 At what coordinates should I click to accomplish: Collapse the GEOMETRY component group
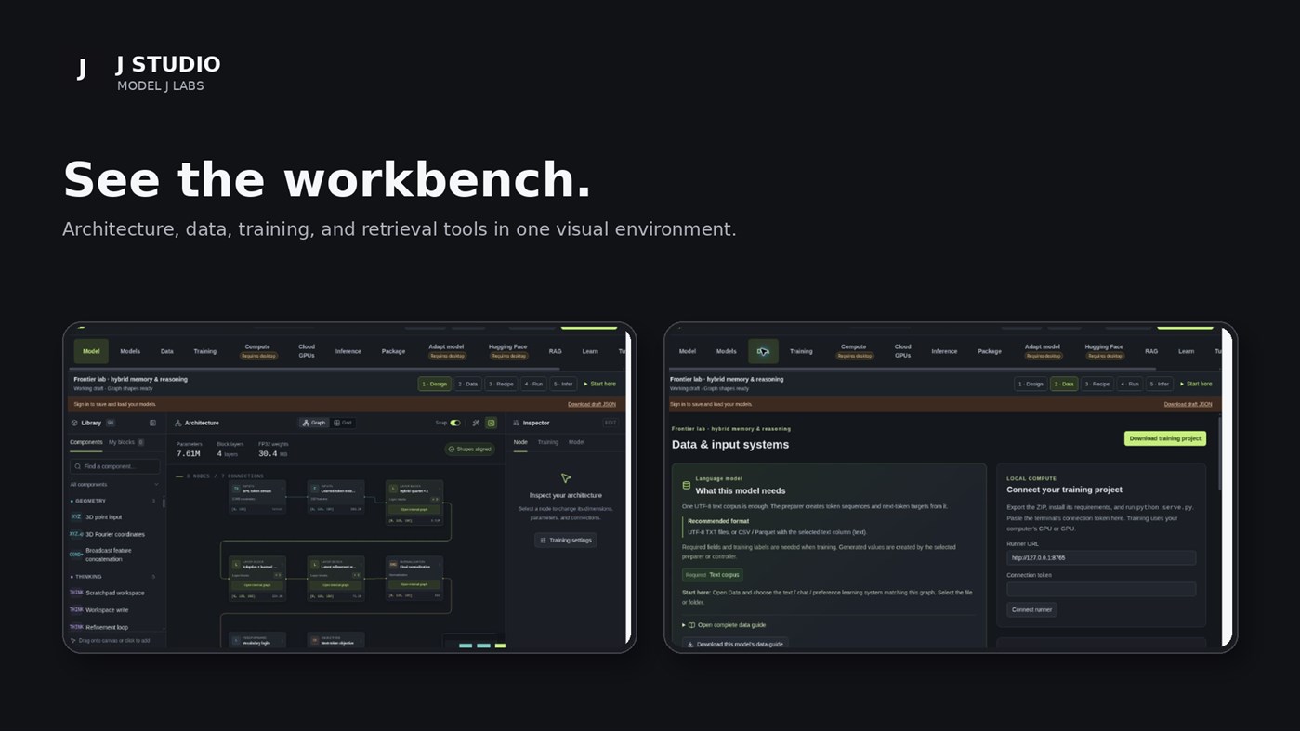112,501
